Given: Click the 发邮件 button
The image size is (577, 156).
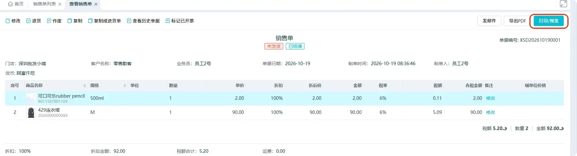Looking at the screenshot, I should pyautogui.click(x=489, y=21).
